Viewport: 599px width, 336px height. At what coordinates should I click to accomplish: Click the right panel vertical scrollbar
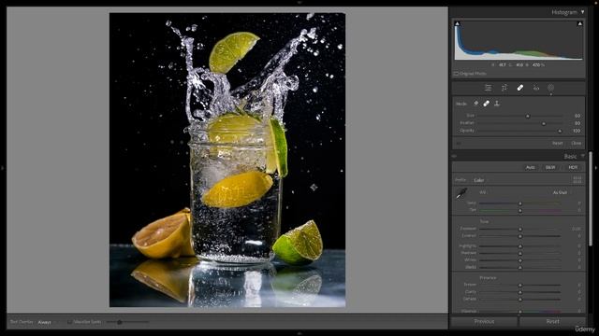[591, 199]
